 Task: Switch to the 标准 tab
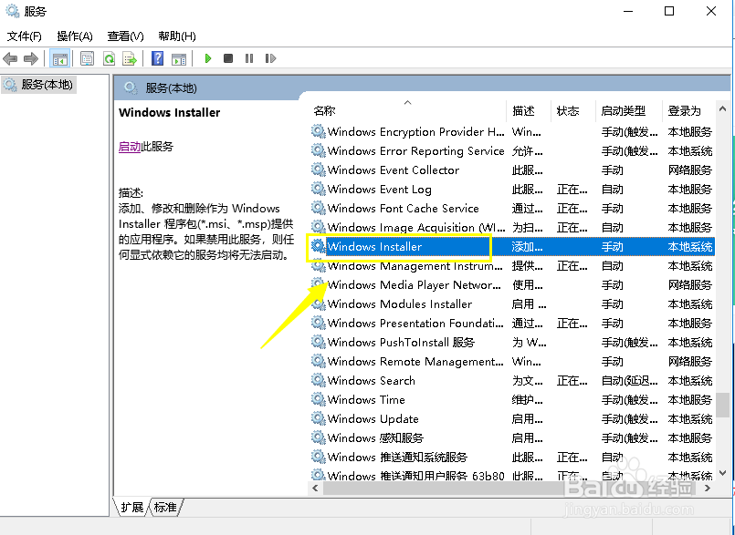point(164,509)
